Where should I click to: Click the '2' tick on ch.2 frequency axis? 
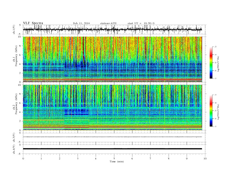coord(20,121)
